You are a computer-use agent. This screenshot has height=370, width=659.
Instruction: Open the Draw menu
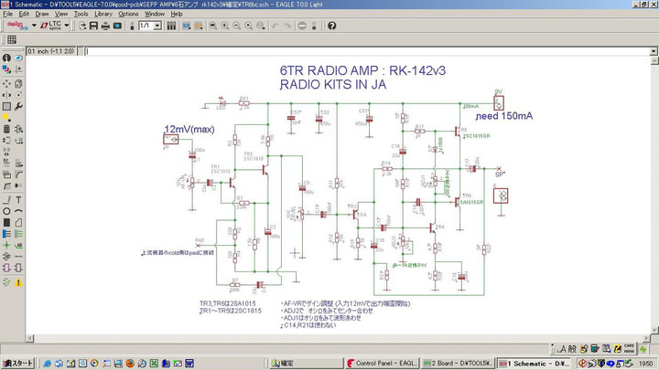pos(42,14)
